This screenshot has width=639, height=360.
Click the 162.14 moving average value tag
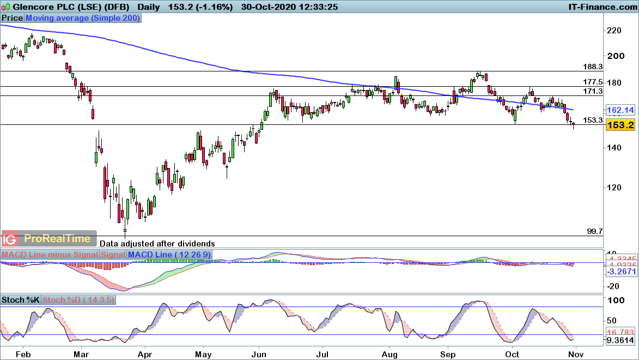(x=620, y=110)
